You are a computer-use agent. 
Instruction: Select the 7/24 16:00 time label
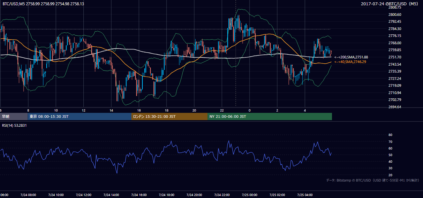[139, 195]
